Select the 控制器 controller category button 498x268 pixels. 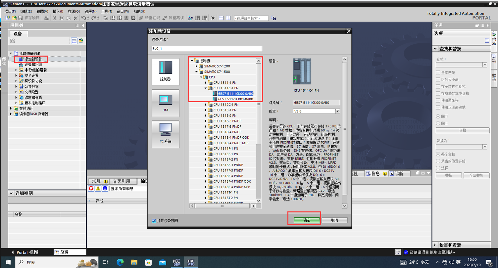(x=166, y=72)
